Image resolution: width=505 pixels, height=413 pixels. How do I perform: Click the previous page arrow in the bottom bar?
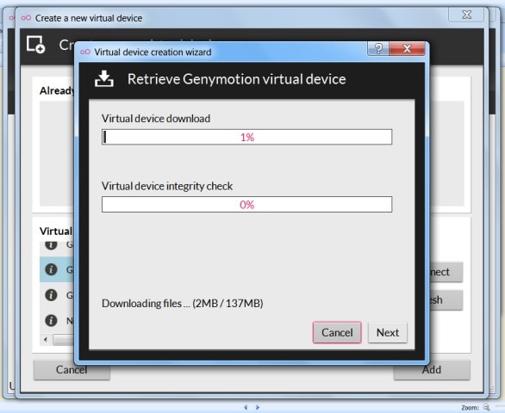click(246, 407)
